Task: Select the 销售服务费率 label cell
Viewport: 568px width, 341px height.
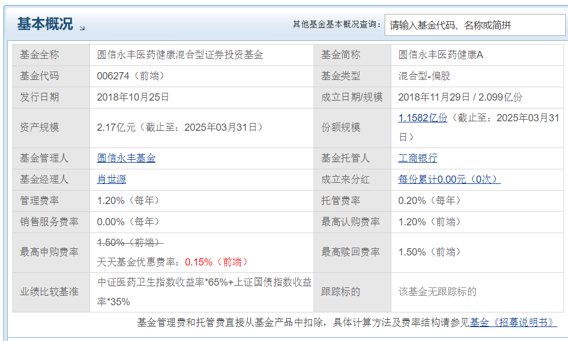Action: click(51, 222)
